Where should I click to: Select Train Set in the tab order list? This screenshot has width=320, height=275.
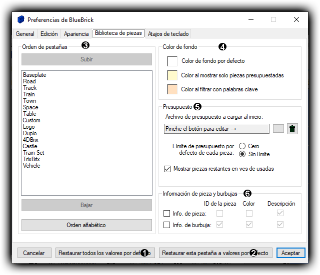[x=86, y=153]
